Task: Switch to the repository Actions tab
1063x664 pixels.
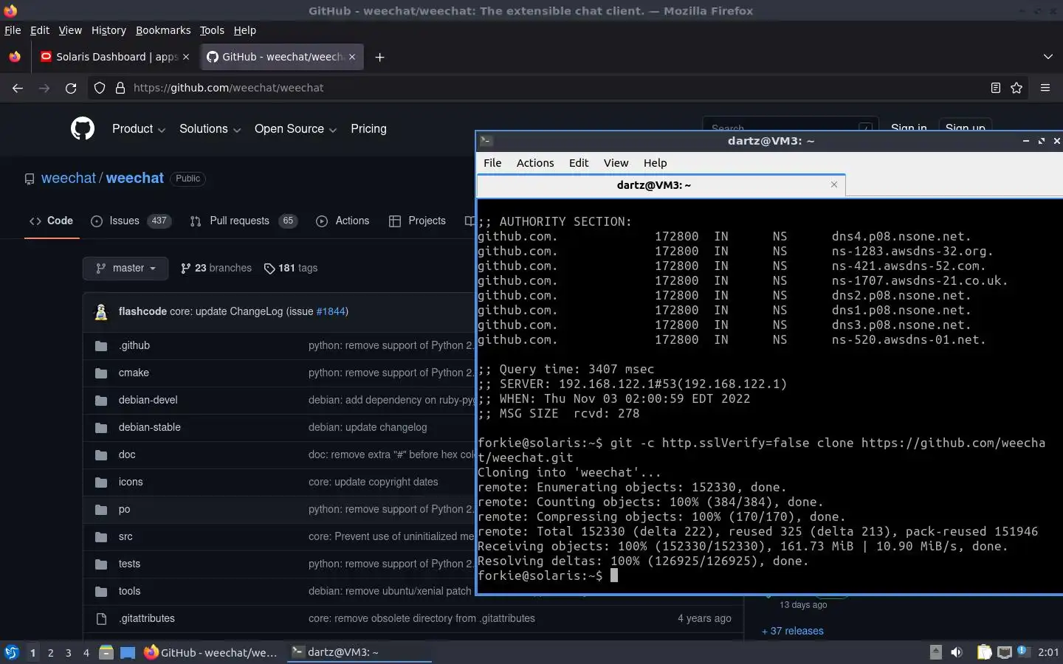Action: [x=343, y=221]
